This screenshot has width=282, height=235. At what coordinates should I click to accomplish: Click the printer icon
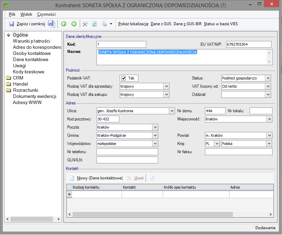point(104,24)
